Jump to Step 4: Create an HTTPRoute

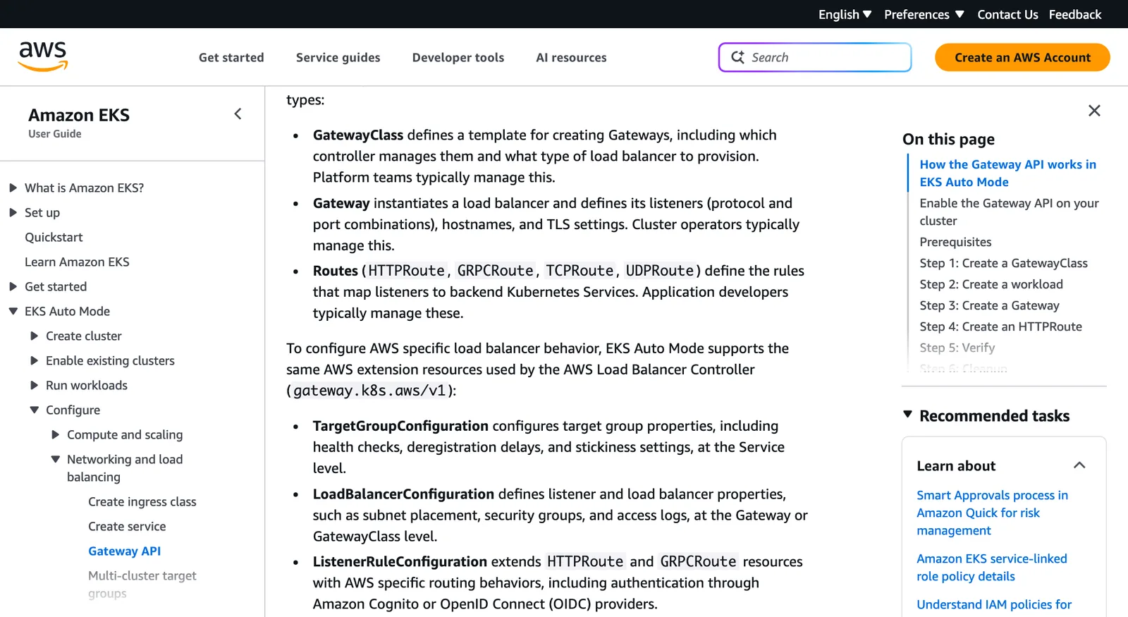tap(1000, 326)
